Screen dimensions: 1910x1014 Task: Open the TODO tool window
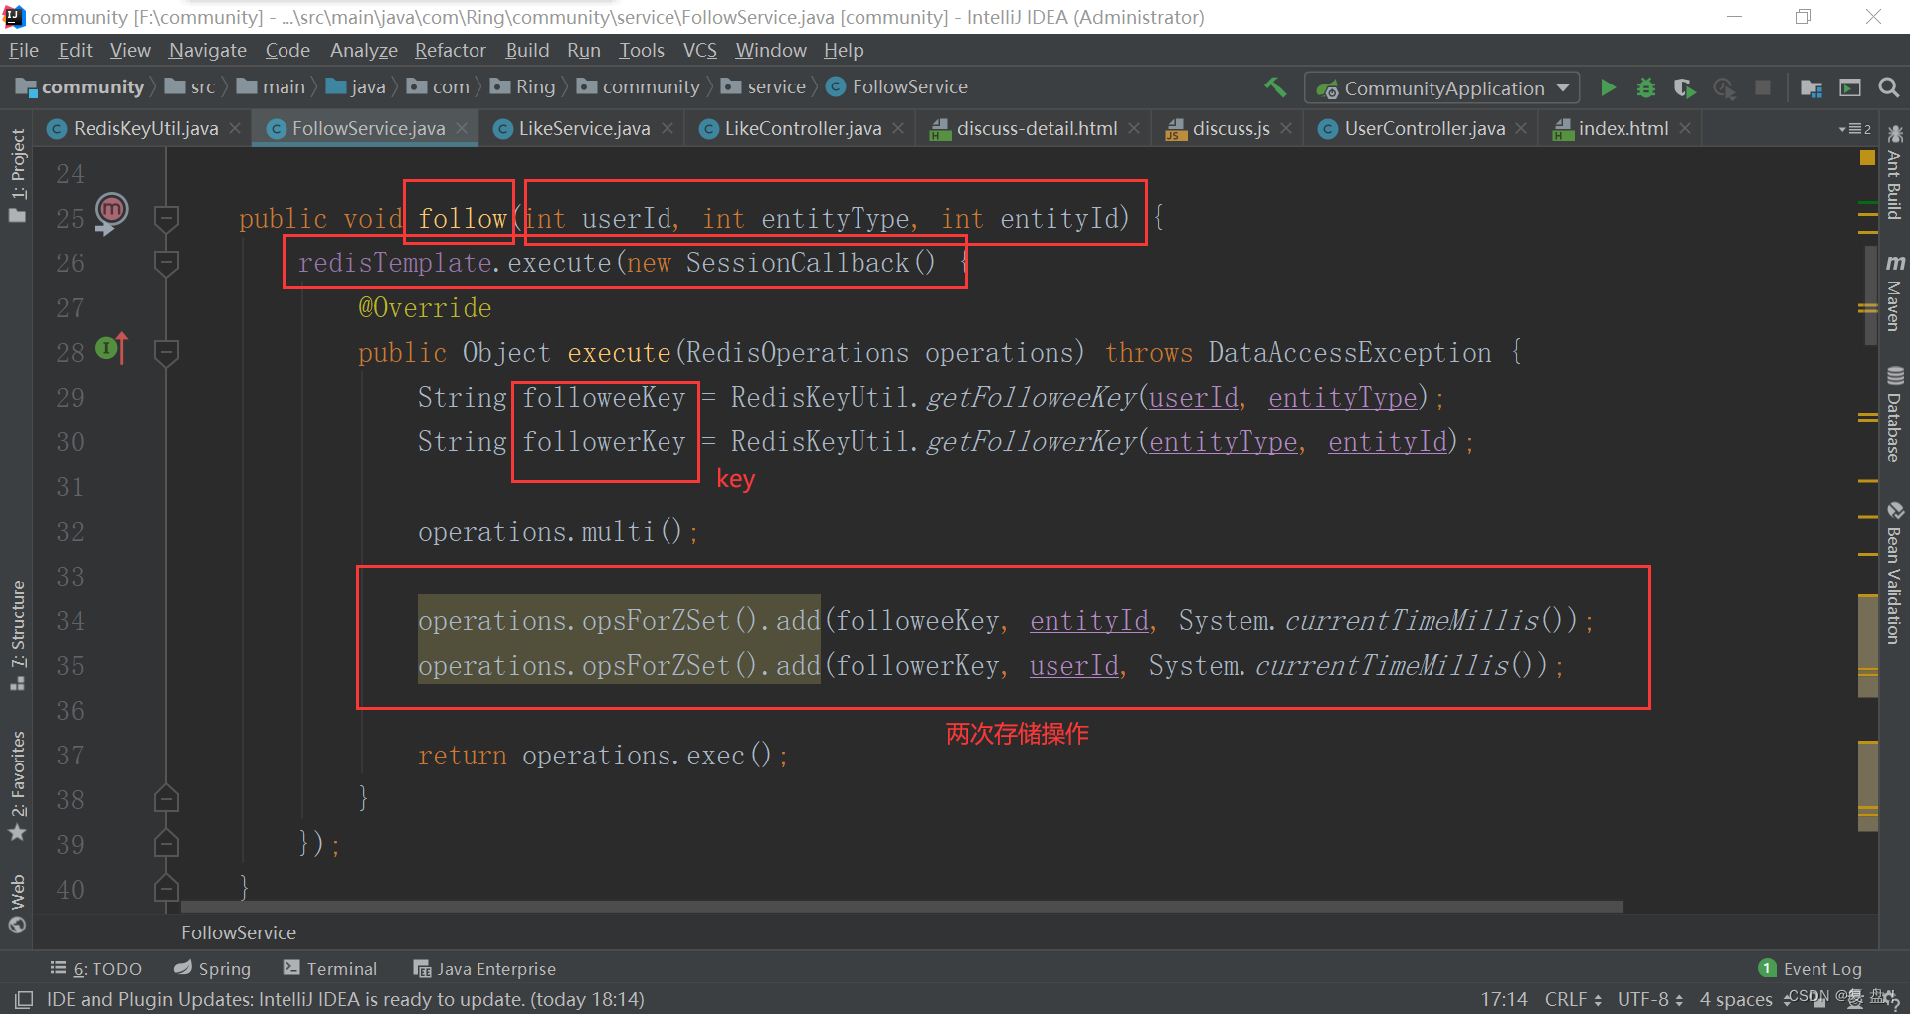[96, 968]
